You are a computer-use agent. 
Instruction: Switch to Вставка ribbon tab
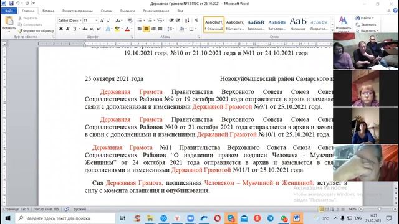coord(49,11)
